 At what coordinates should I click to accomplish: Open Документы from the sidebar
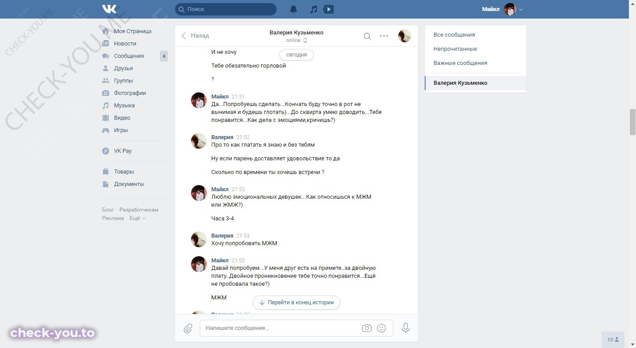(129, 184)
